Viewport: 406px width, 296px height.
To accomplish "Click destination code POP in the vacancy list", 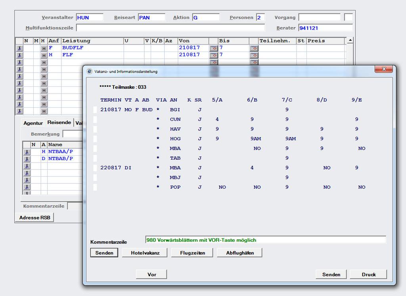I will 175,187.
